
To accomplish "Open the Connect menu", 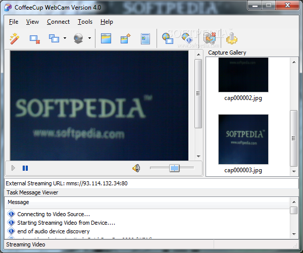I will tap(58, 22).
